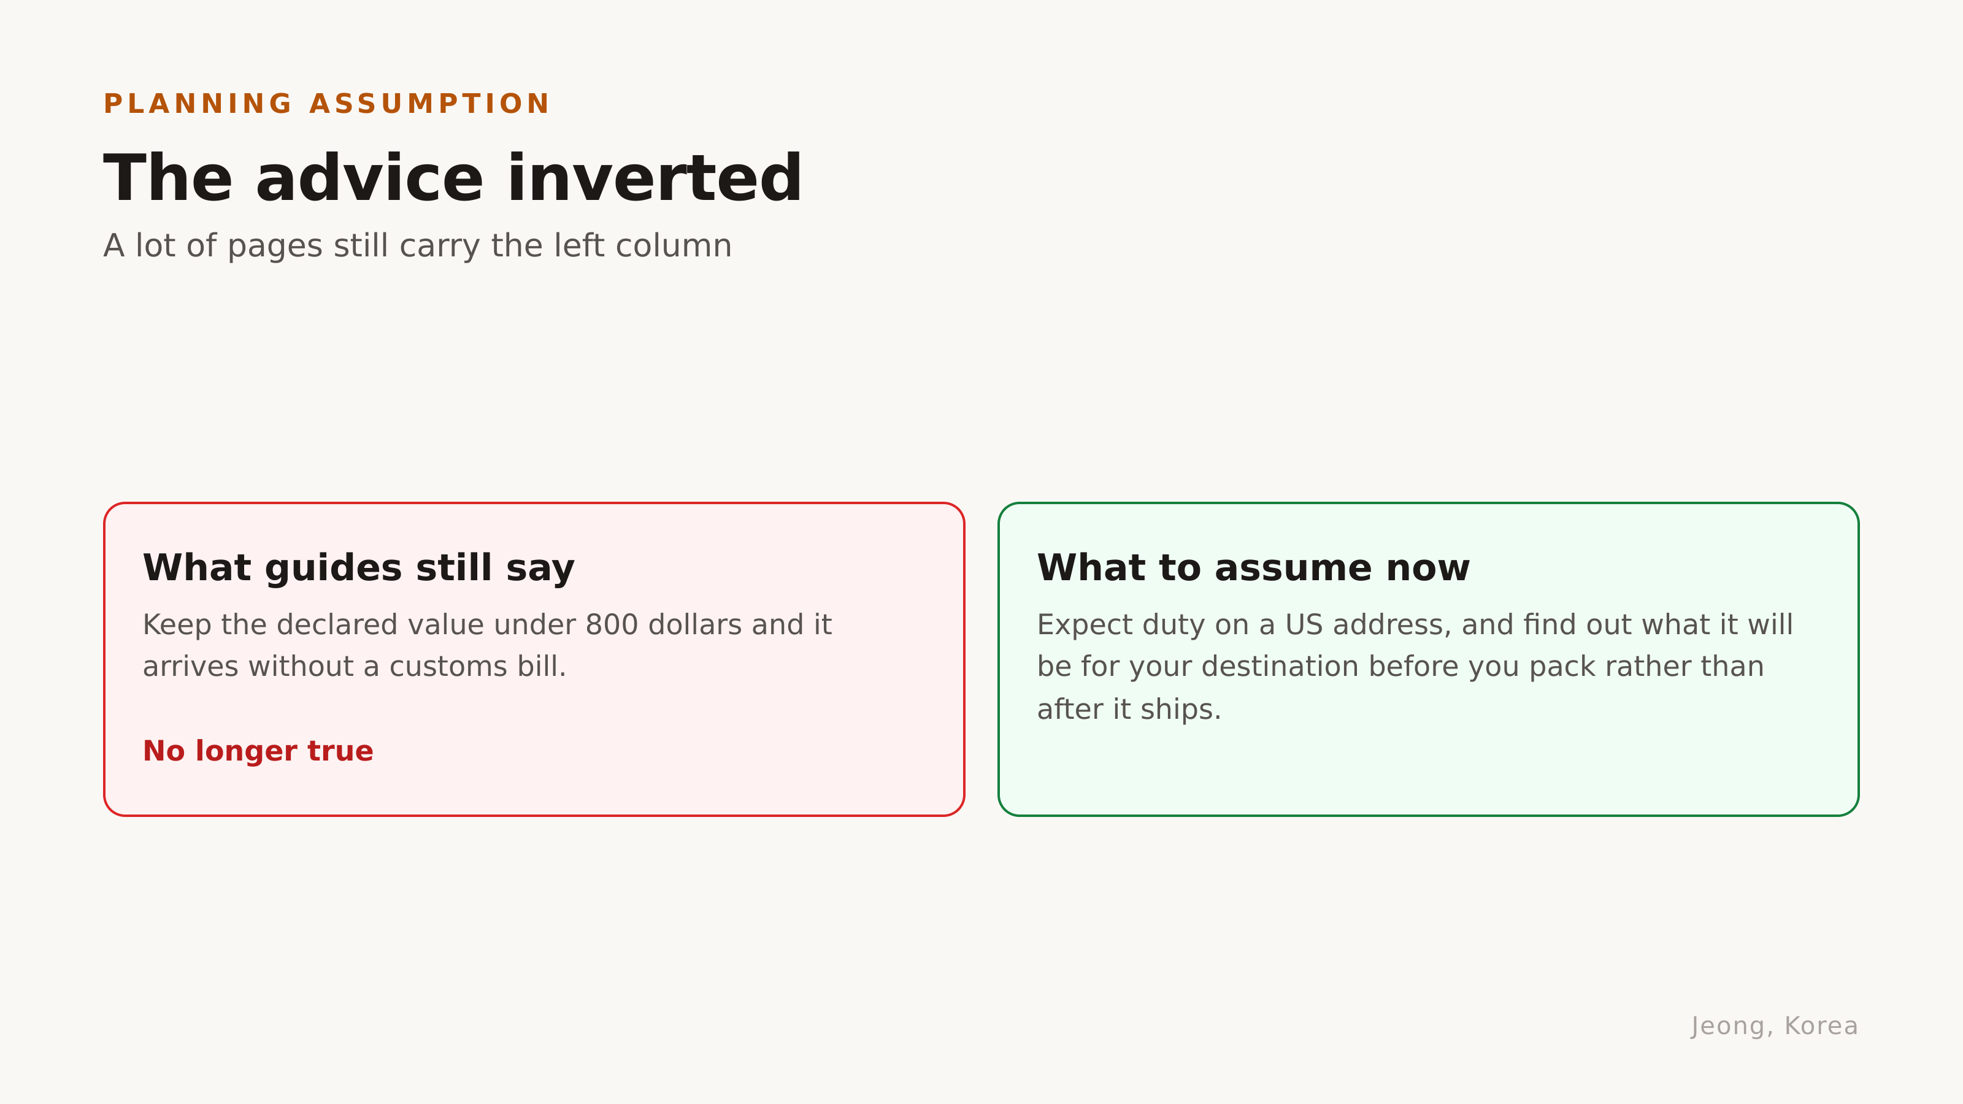
Task: Click the 'Jeong, Korea' footer text
Action: coord(1775,1026)
